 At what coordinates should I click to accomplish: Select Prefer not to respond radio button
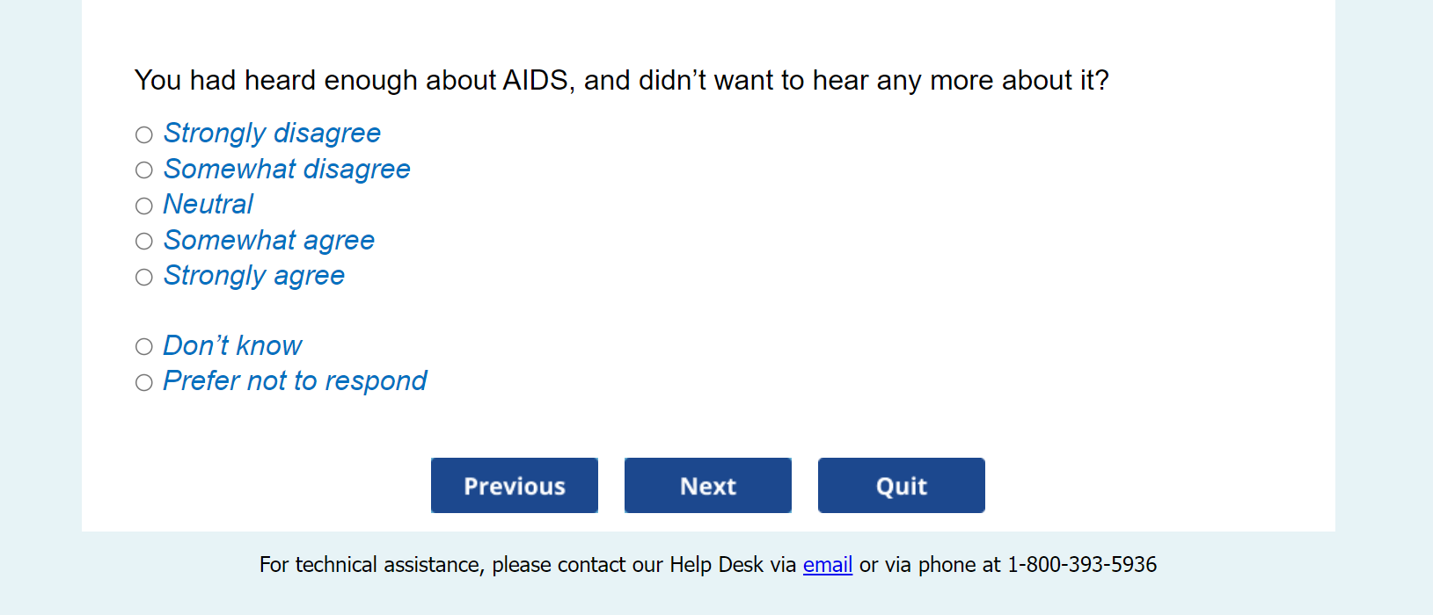[144, 382]
